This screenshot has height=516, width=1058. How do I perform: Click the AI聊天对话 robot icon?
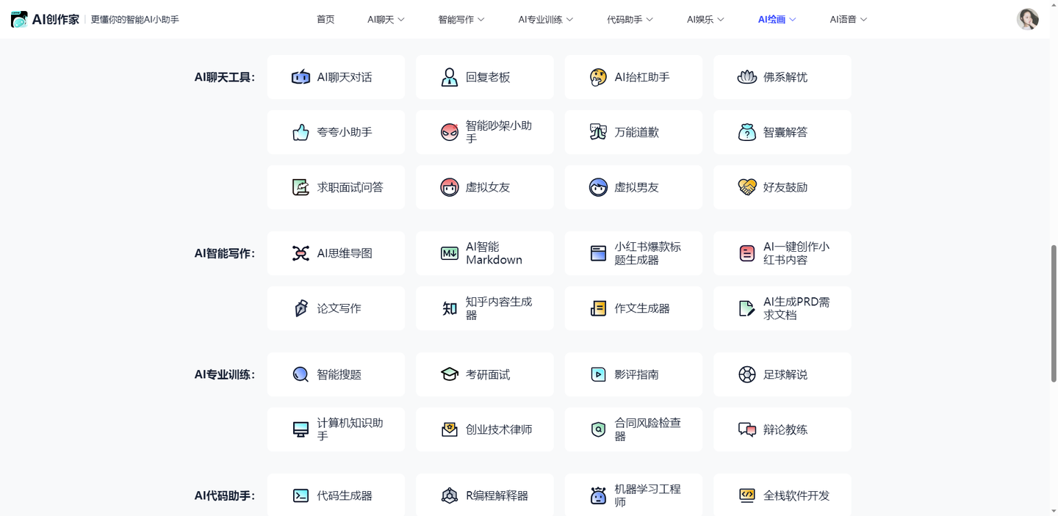(x=301, y=77)
